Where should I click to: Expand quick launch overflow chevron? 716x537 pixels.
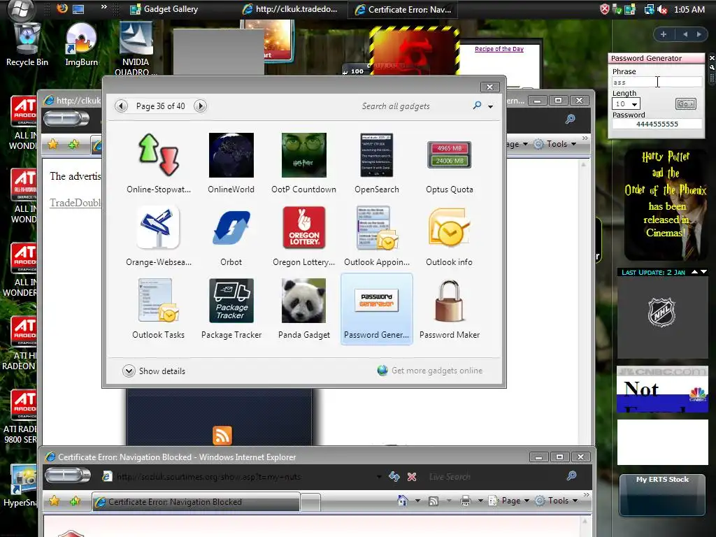coord(104,6)
